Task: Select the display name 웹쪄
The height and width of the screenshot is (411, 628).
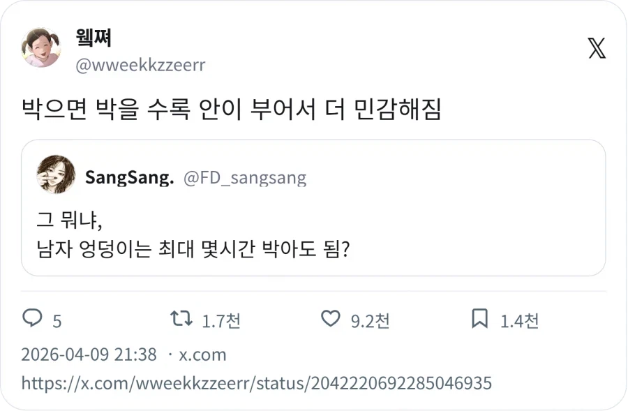Action: [94, 36]
